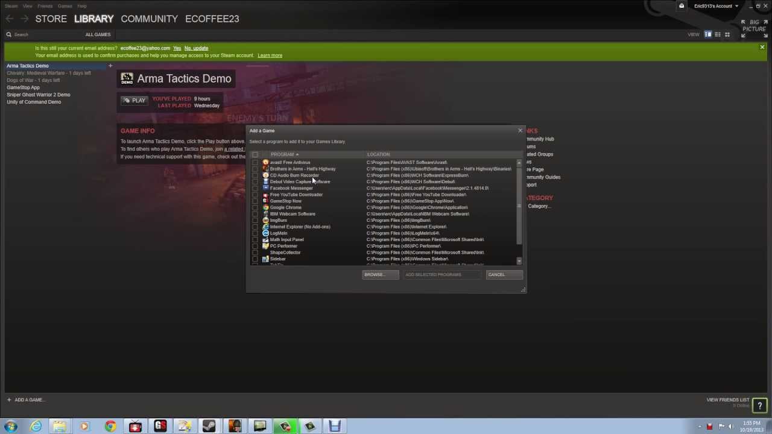Check the Facebook Messenger box
This screenshot has height=434, width=772.
tap(255, 188)
